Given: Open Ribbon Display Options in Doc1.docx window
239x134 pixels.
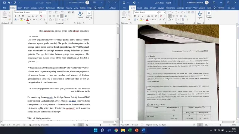Looking at the screenshot, I should click(214, 3).
